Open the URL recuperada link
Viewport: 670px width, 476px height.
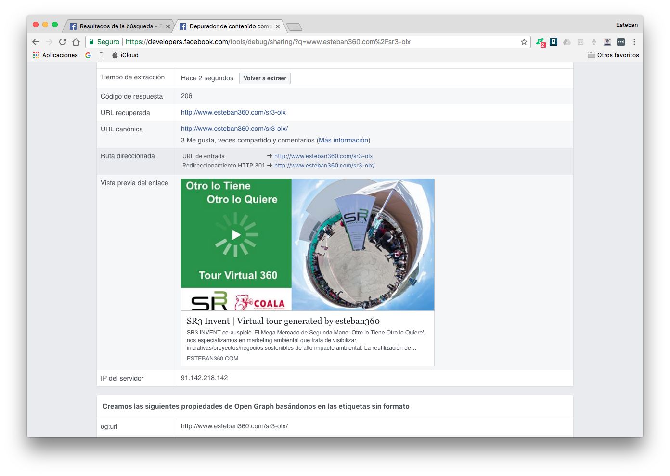(233, 112)
